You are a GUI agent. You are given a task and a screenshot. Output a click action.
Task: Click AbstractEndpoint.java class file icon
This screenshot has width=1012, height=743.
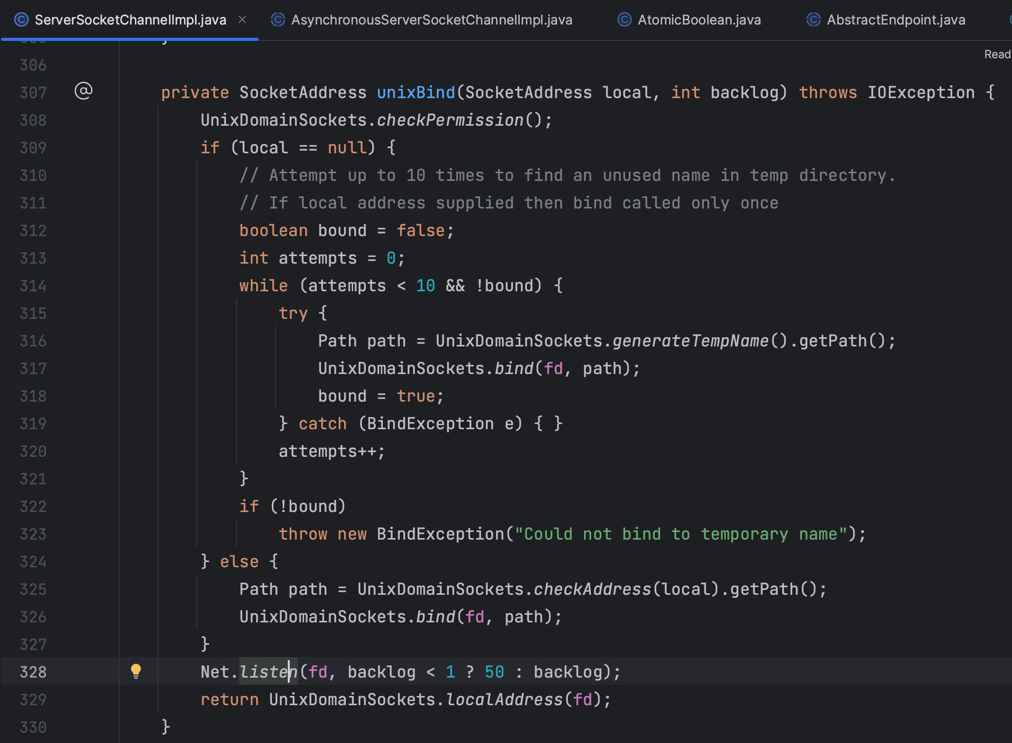[813, 20]
